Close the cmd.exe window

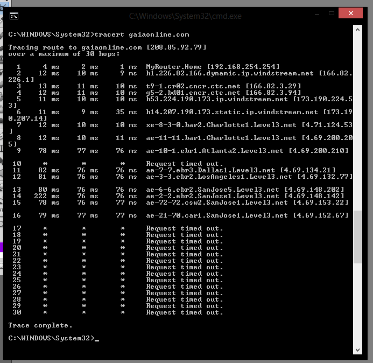click(350, 13)
